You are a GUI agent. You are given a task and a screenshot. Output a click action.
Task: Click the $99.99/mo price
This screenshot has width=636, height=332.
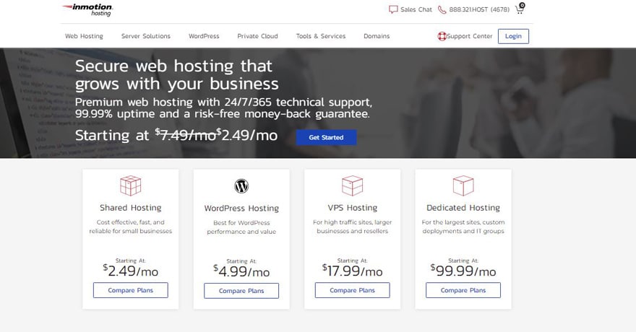463,271
